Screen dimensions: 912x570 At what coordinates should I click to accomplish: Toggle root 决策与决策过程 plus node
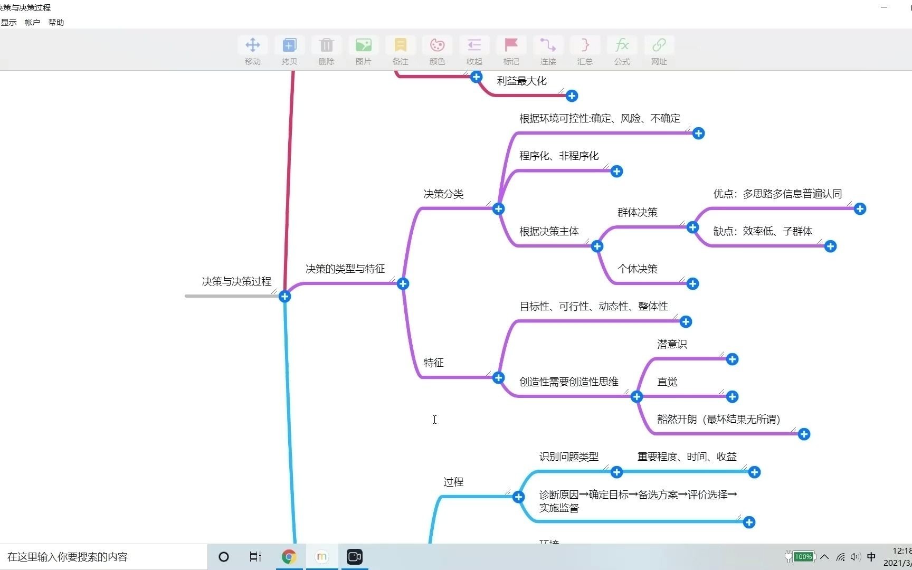(x=284, y=297)
